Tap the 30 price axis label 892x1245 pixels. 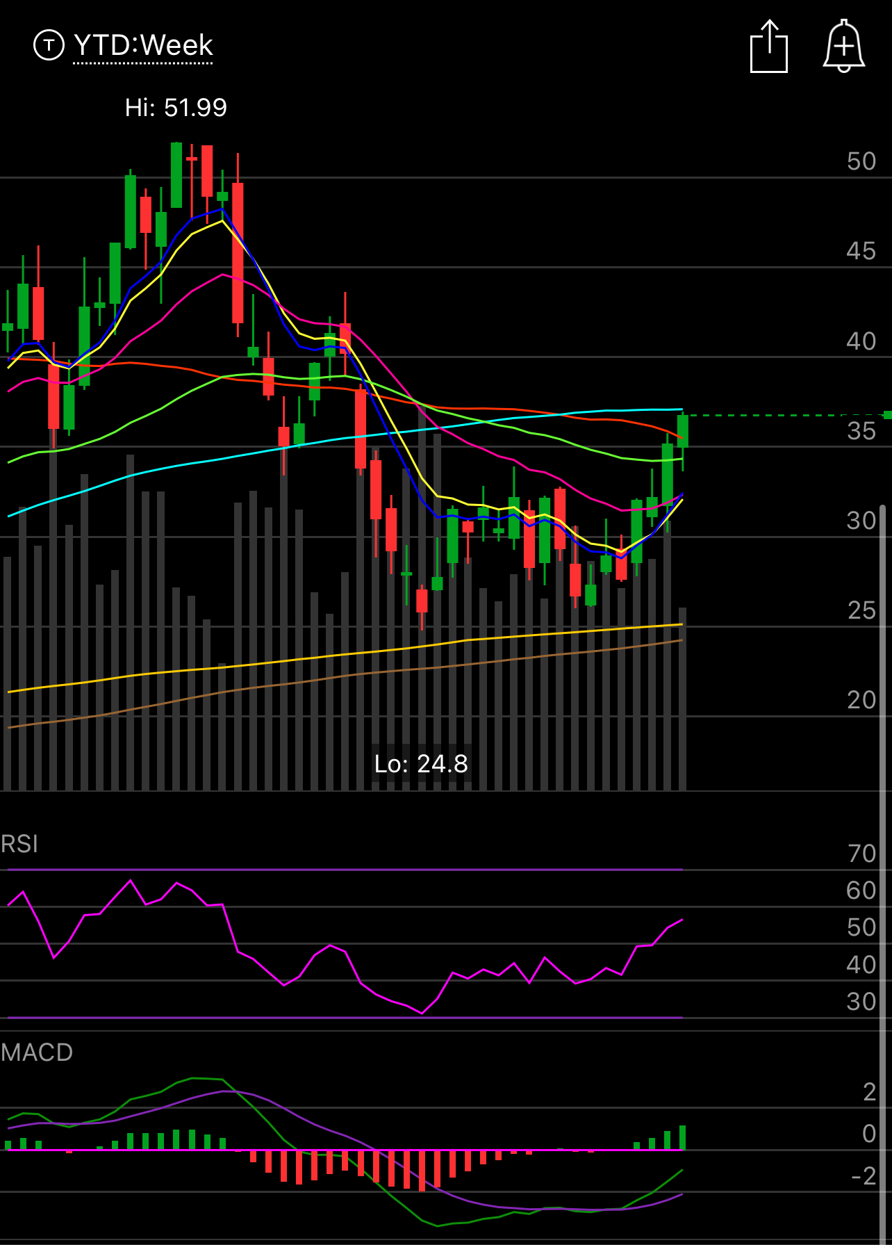point(861,521)
